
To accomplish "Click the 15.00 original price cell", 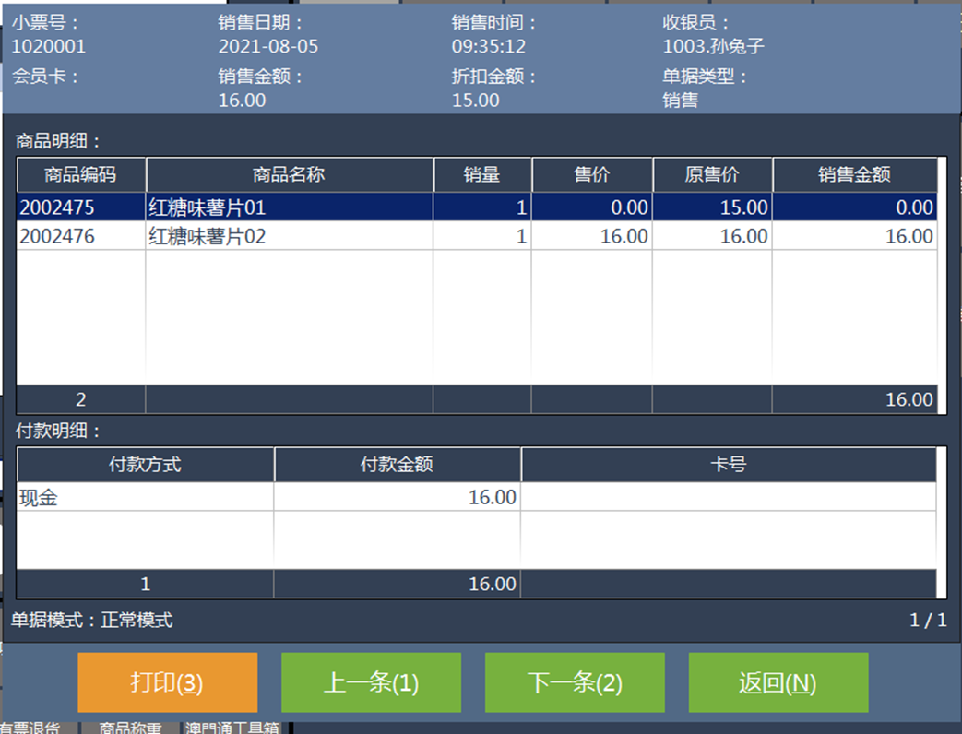I will (x=743, y=207).
